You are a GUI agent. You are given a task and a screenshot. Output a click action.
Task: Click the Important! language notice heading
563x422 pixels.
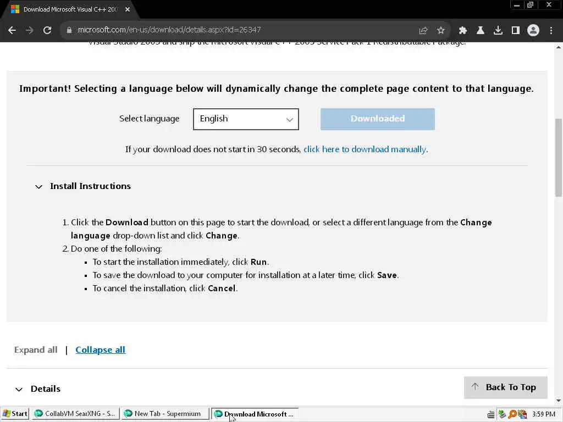[x=277, y=88]
